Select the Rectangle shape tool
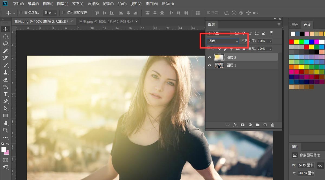 tap(5, 116)
